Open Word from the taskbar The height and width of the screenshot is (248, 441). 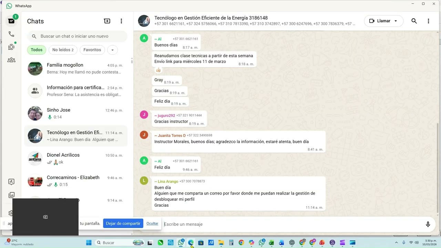(x=281, y=242)
